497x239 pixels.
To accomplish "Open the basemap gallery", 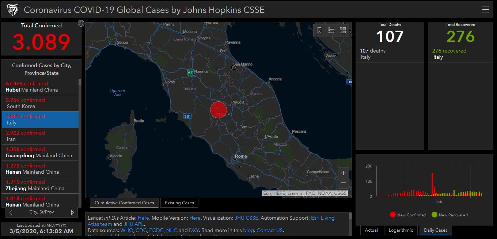I will tap(343, 30).
